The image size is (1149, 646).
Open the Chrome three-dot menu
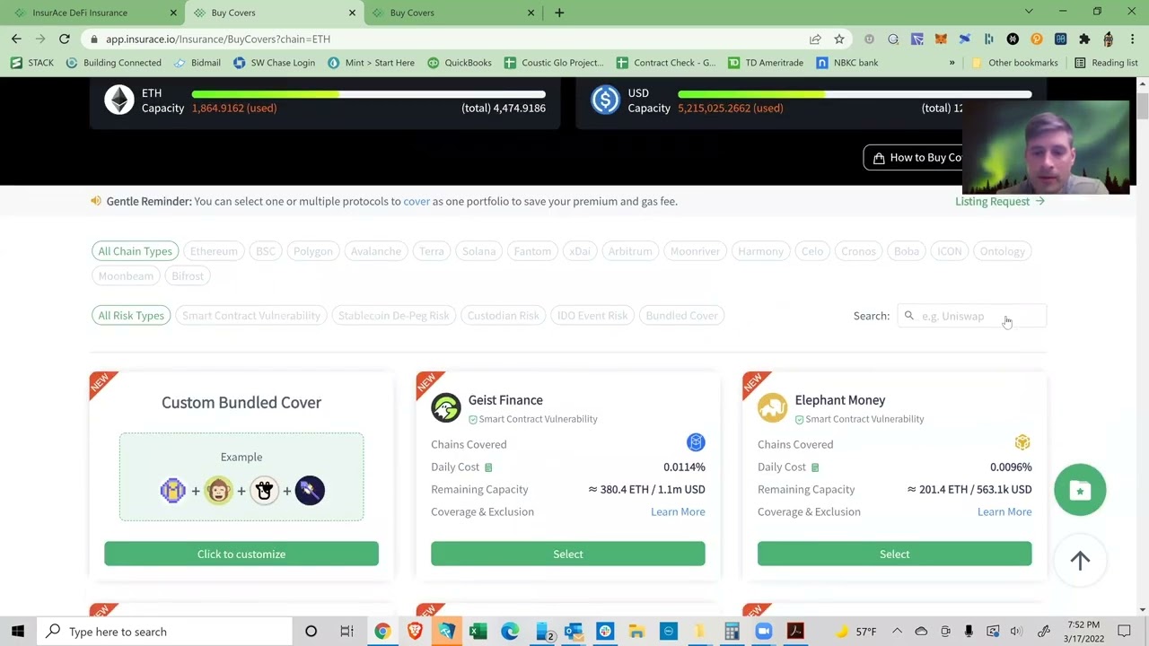1132,39
